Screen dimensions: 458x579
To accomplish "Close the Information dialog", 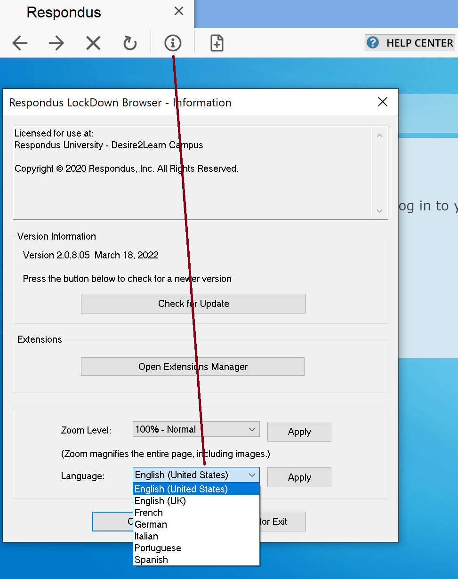I will (x=383, y=102).
